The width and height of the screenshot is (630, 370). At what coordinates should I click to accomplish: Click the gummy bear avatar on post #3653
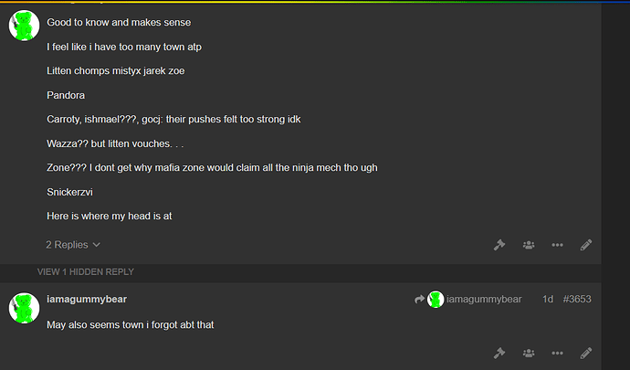click(x=24, y=308)
